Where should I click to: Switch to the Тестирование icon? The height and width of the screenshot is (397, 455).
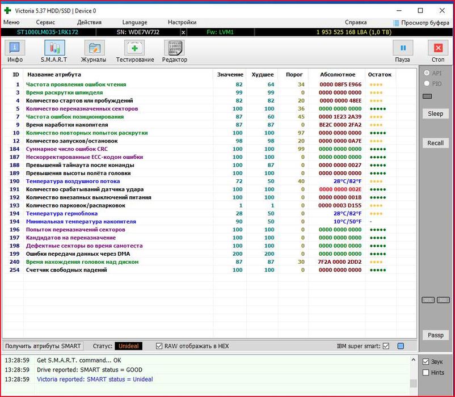click(x=134, y=48)
